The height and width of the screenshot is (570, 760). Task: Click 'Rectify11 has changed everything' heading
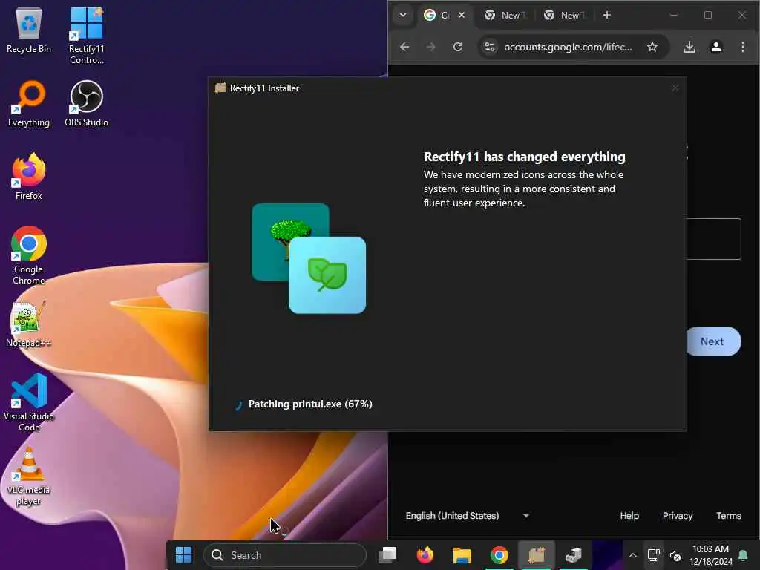[x=524, y=157]
